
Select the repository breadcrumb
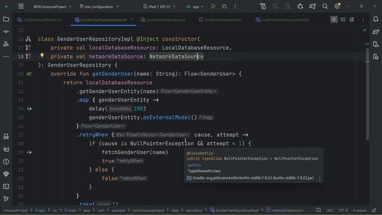[194, 210]
